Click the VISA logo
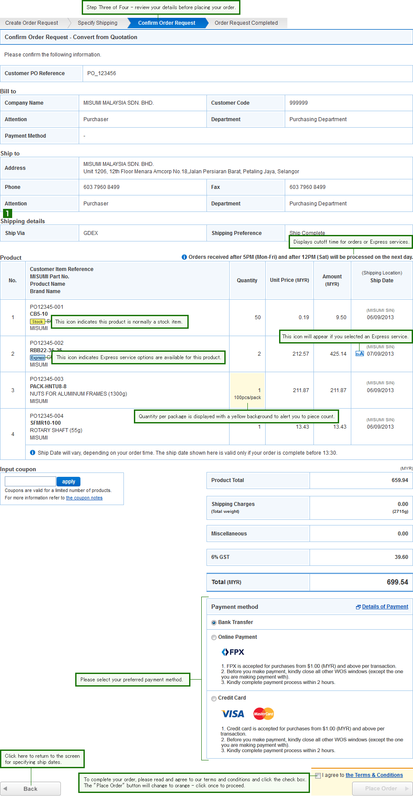This screenshot has height=796, width=413. (x=233, y=714)
